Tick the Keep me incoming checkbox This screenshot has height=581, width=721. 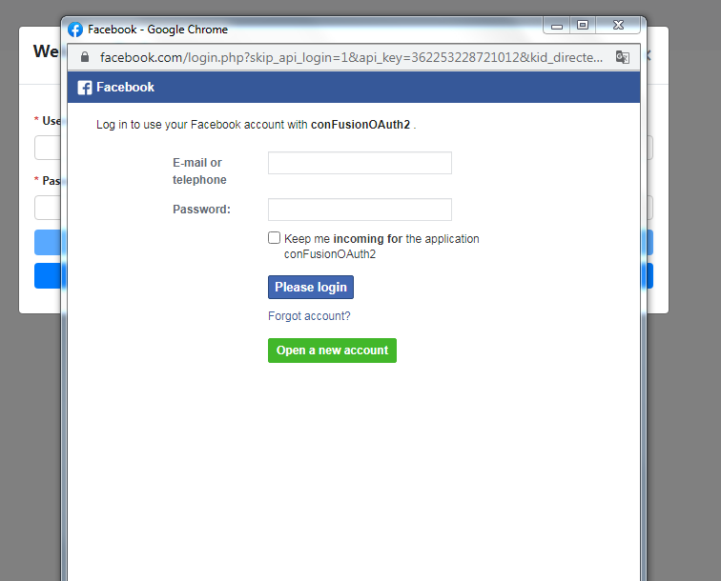click(274, 237)
